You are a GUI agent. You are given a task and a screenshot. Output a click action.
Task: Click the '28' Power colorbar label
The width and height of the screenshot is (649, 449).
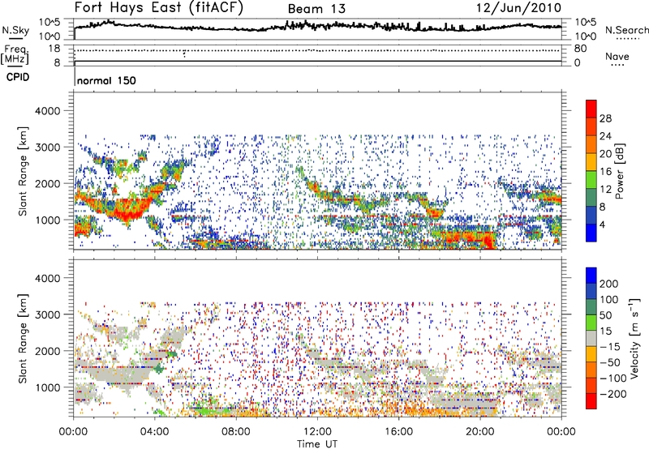605,118
